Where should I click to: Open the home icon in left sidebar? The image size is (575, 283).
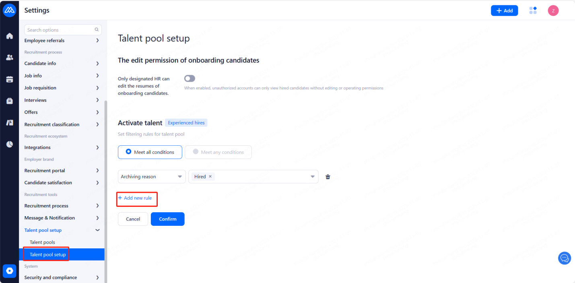10,36
